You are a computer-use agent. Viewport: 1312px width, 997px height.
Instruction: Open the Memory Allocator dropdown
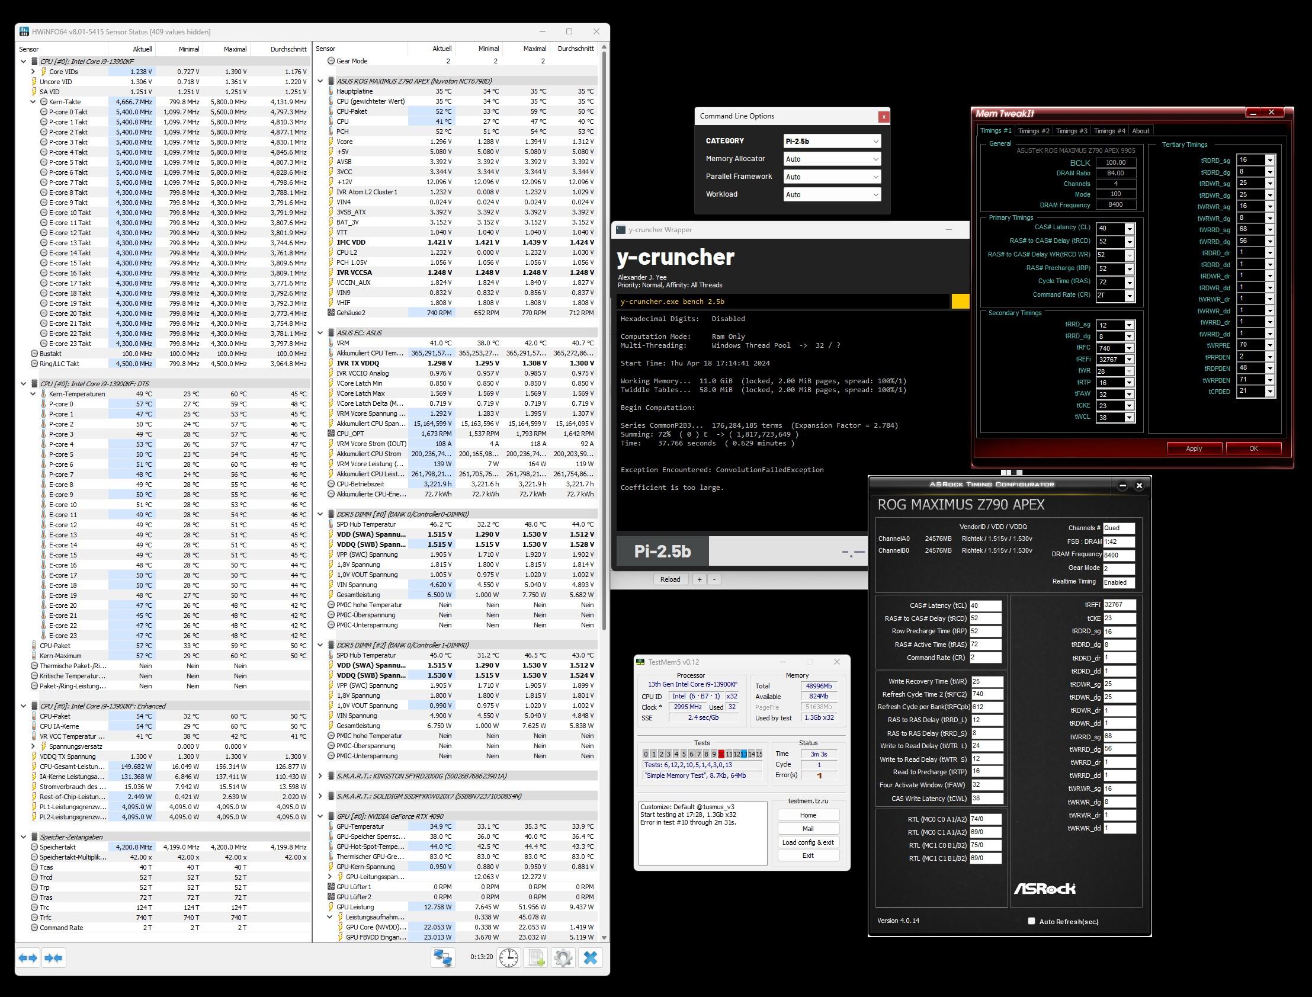[832, 159]
